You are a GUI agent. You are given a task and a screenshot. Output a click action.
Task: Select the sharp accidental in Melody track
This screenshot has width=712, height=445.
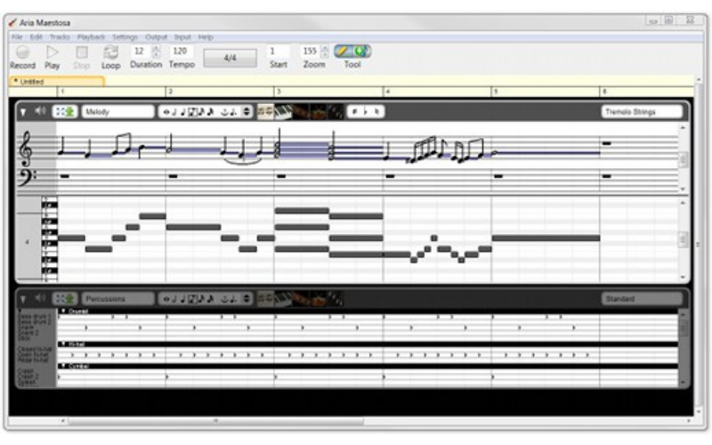[354, 111]
